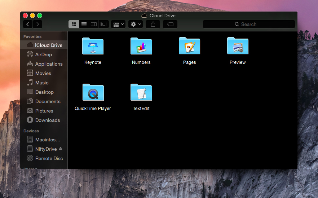
Task: Select iCloud Drive in the sidebar
Action: [44, 45]
